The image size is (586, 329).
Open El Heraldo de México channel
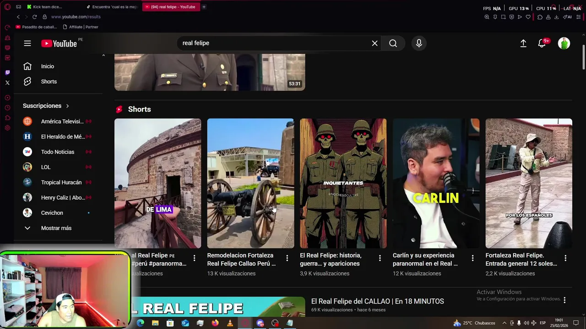57,137
